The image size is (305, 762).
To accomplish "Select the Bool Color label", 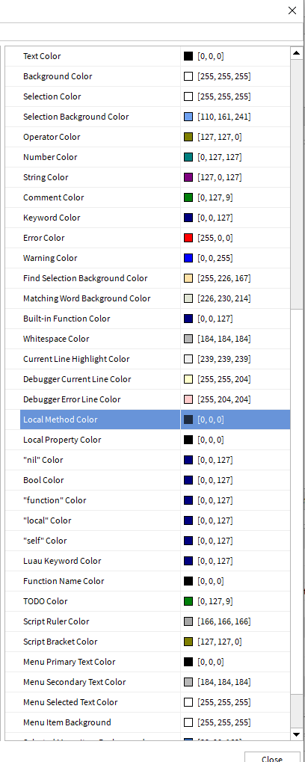I will [43, 480].
